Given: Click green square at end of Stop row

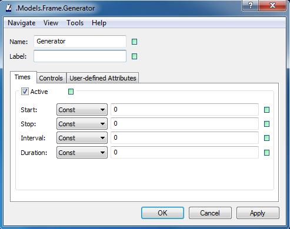Looking at the screenshot, I should click(x=266, y=124).
